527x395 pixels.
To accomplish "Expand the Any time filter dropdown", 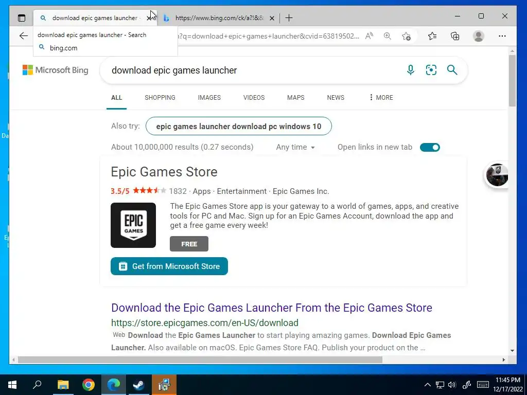I will (295, 147).
